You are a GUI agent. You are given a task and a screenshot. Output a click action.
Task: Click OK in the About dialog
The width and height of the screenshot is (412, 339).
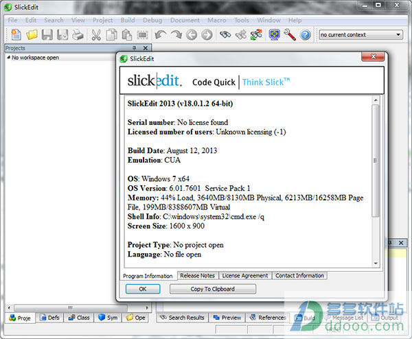[x=143, y=289]
